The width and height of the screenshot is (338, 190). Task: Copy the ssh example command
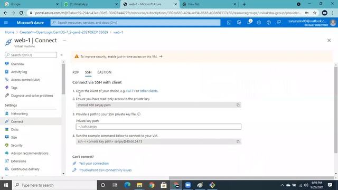point(238,141)
